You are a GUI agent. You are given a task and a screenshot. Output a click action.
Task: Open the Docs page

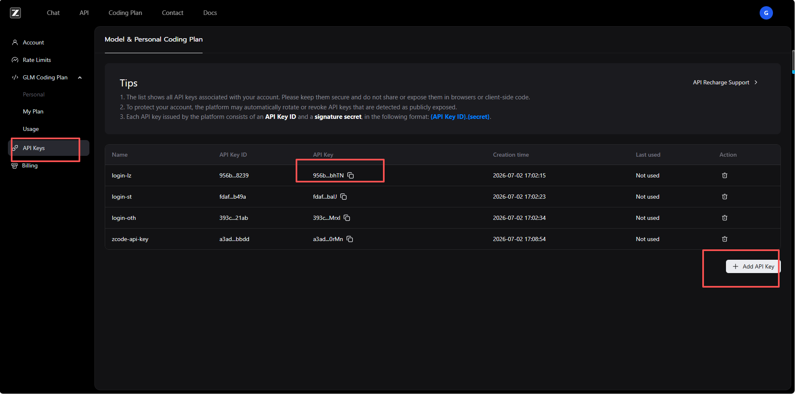210,13
